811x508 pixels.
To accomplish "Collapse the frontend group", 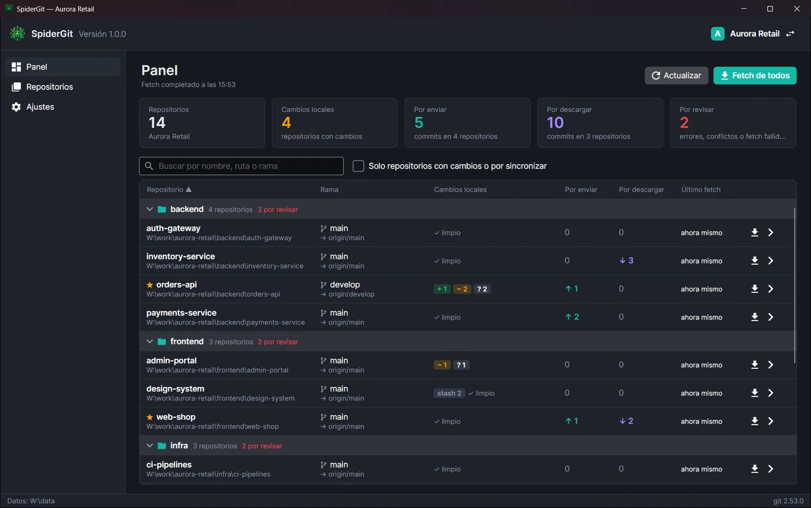I will pos(150,341).
